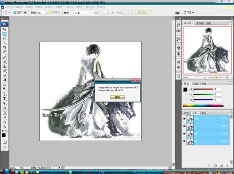
Task: Open the Layer Comps dock icon
Action: [178, 76]
